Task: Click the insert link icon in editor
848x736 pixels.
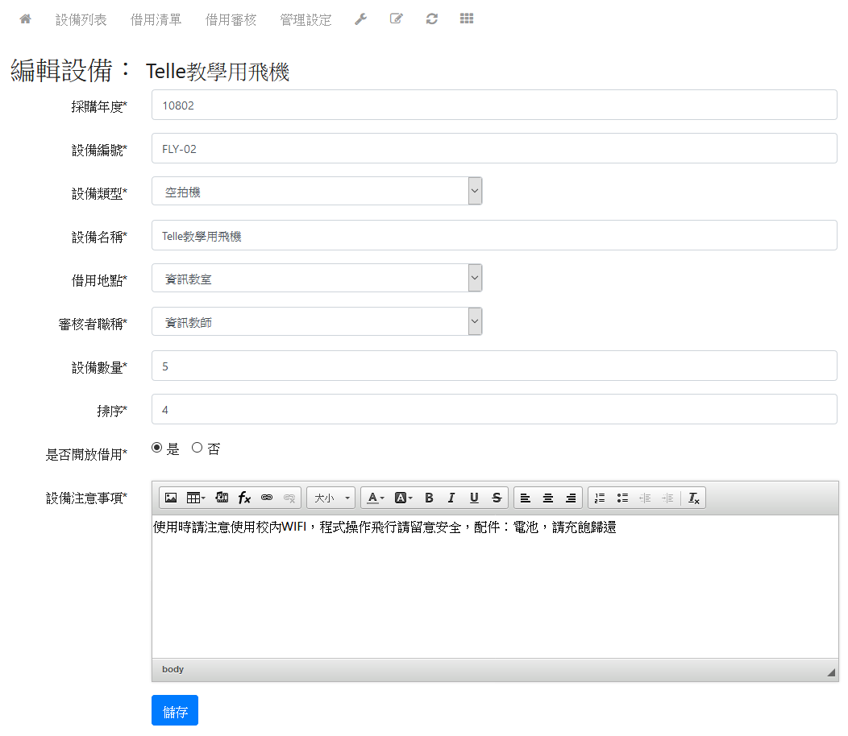Action: (267, 498)
